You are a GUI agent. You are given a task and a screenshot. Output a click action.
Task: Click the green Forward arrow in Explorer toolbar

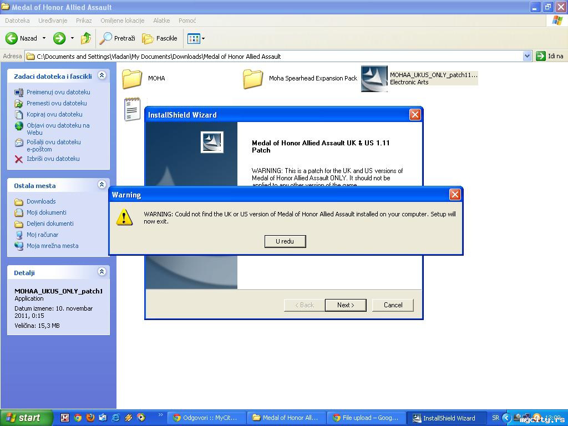click(59, 38)
